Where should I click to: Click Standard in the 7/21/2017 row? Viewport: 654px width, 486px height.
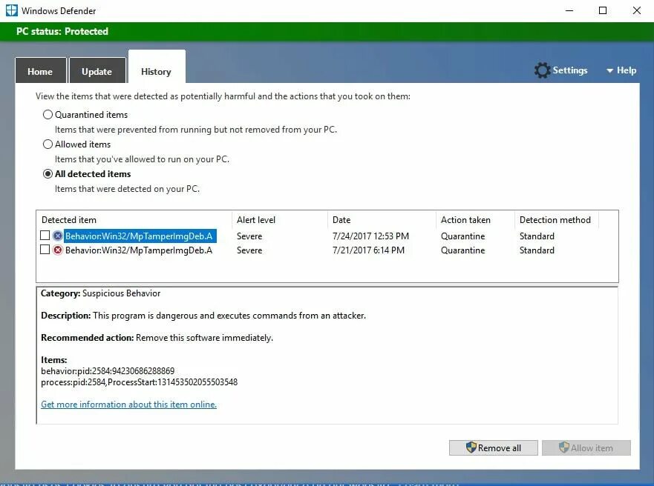point(537,250)
